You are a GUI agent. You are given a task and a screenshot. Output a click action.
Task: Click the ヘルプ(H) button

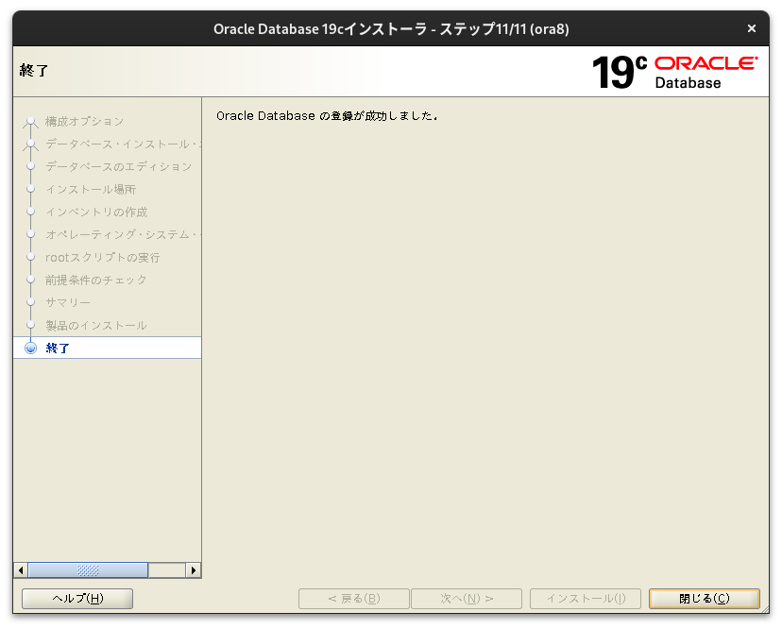click(x=76, y=598)
